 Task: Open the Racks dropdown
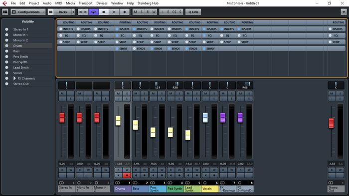pyautogui.click(x=64, y=12)
